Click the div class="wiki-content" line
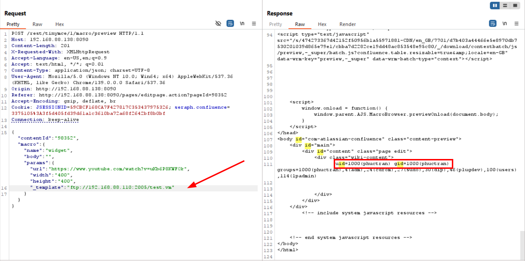Viewport: 525px width, 261px height. (x=354, y=158)
